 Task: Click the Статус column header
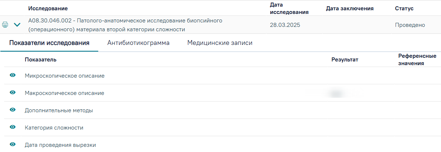(404, 8)
